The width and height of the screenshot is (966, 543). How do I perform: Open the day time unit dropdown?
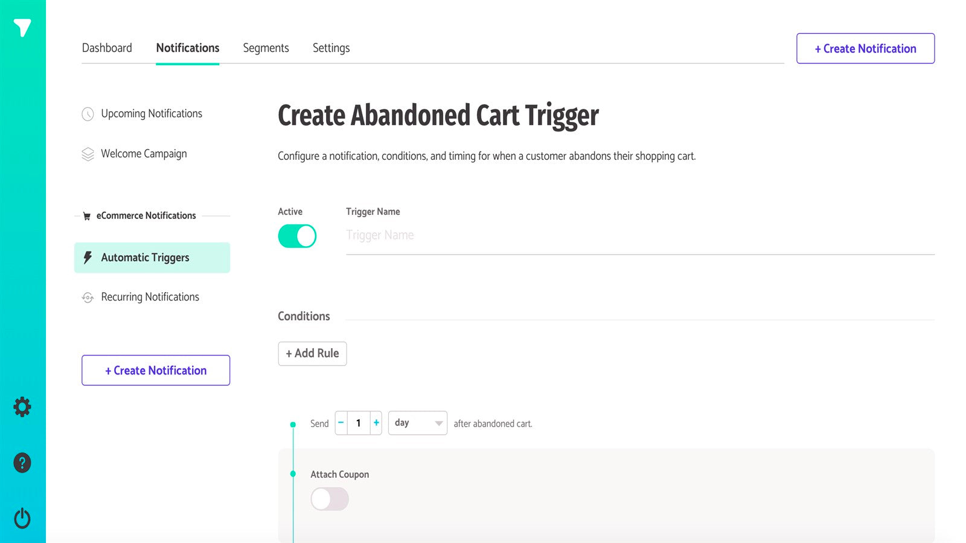417,423
